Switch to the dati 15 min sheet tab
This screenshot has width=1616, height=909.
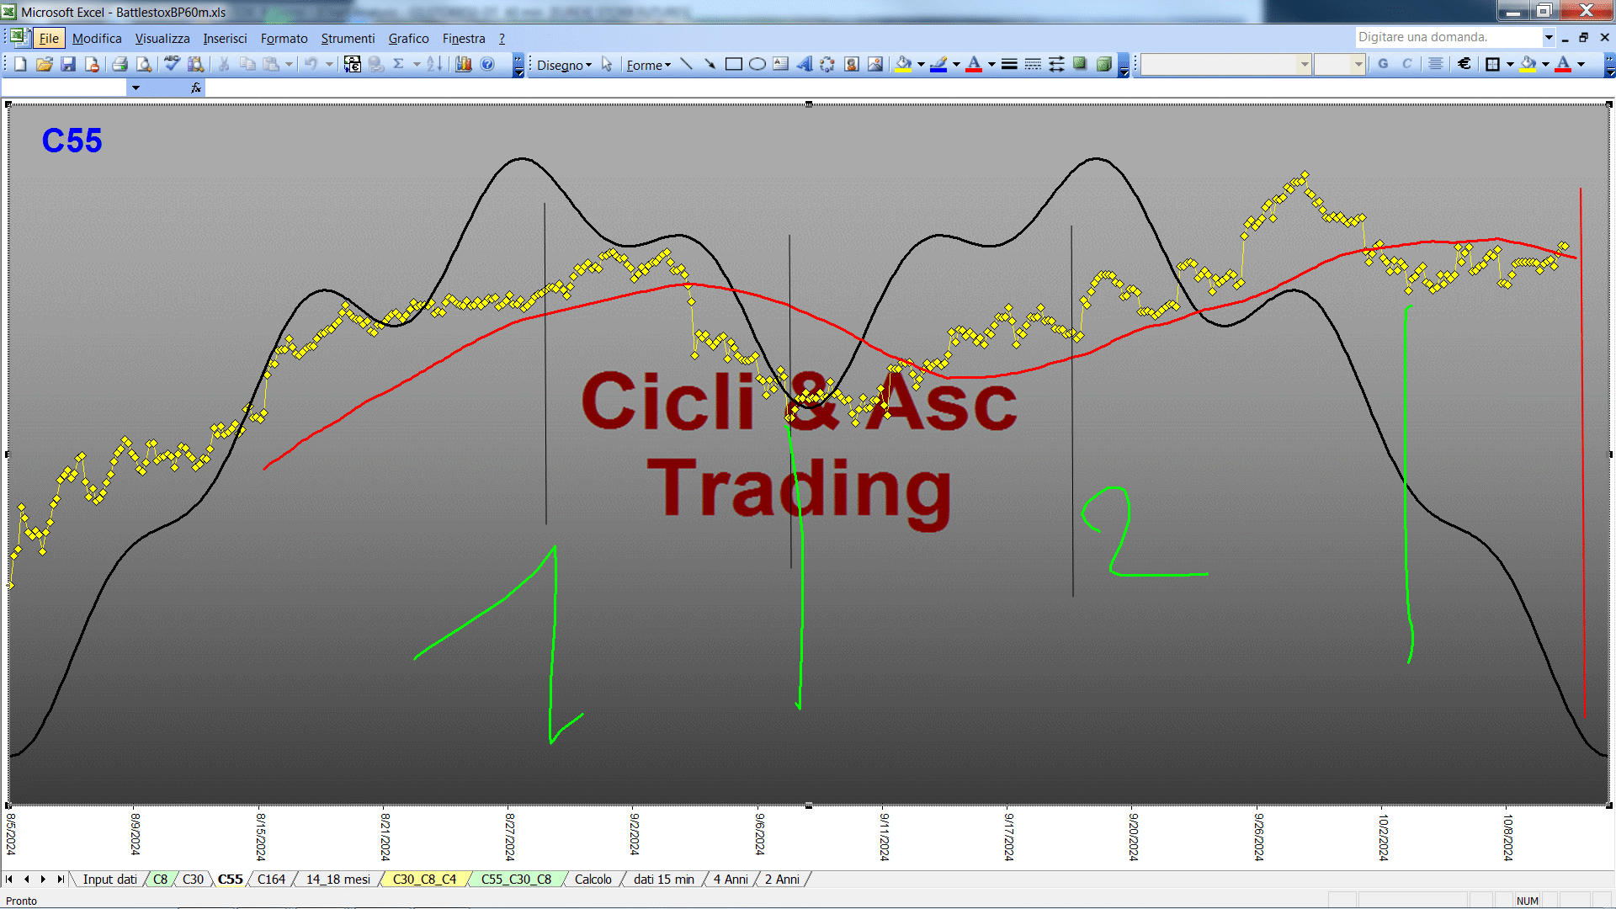pos(663,880)
